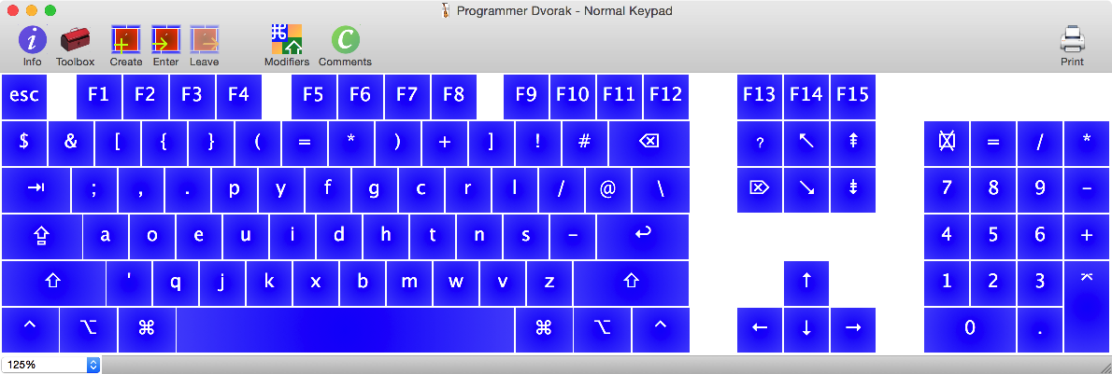
Task: Click the letter q key
Action: click(x=176, y=284)
